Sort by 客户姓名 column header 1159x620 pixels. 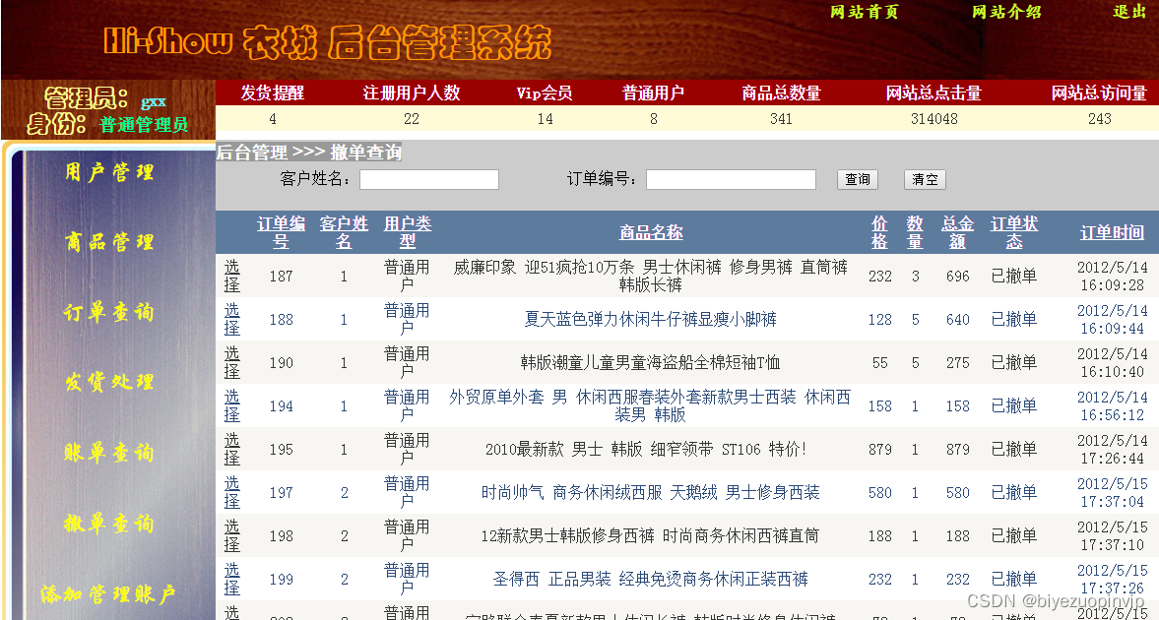(x=344, y=232)
